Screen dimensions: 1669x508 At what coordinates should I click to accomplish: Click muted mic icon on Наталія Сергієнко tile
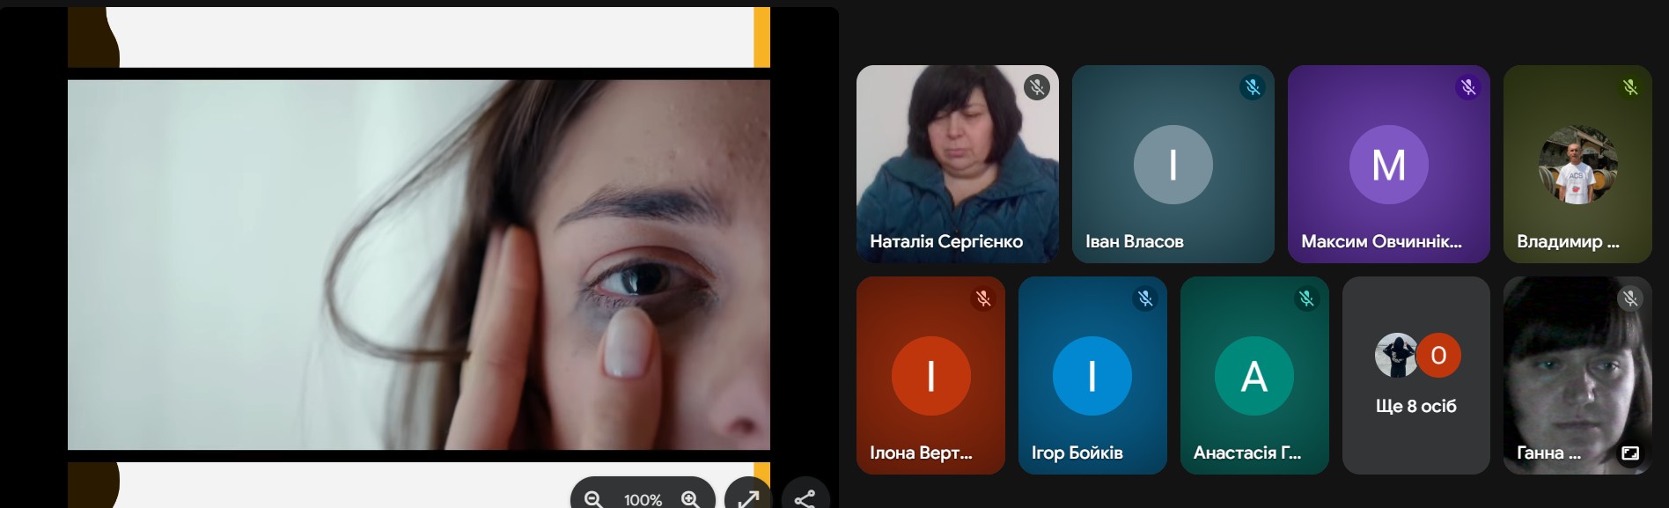pyautogui.click(x=1037, y=87)
